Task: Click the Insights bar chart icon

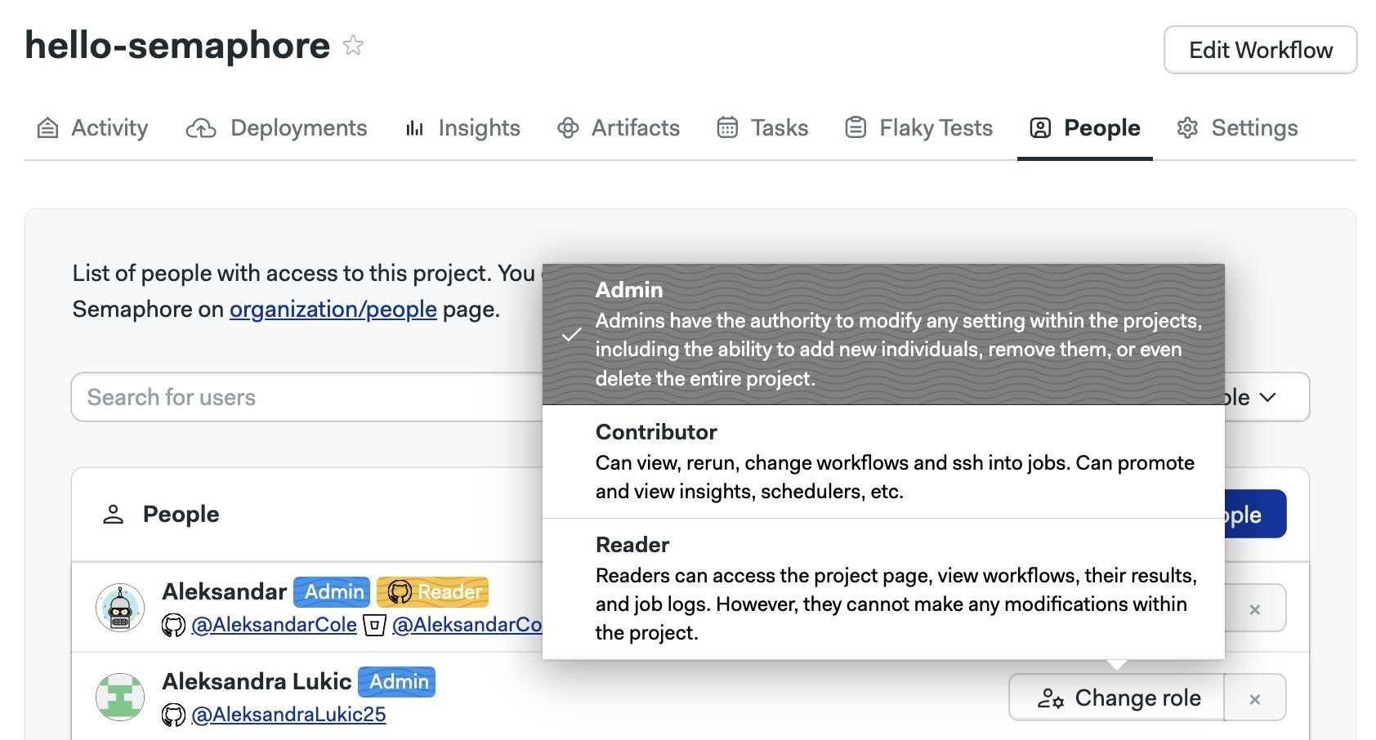Action: tap(414, 128)
